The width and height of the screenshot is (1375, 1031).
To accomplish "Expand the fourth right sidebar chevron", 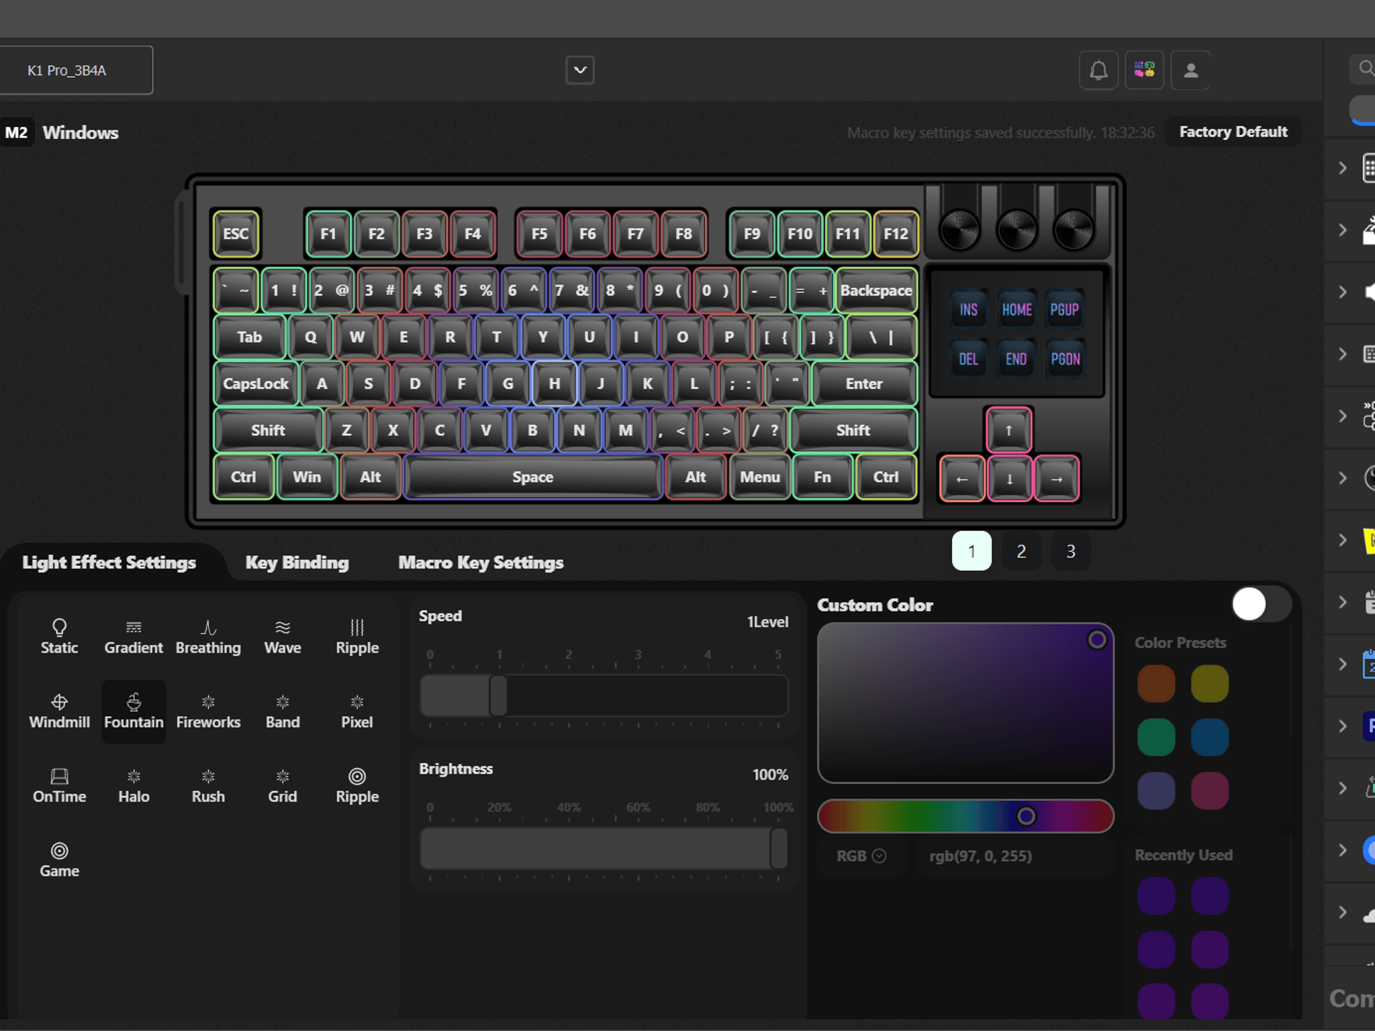I will (x=1343, y=354).
